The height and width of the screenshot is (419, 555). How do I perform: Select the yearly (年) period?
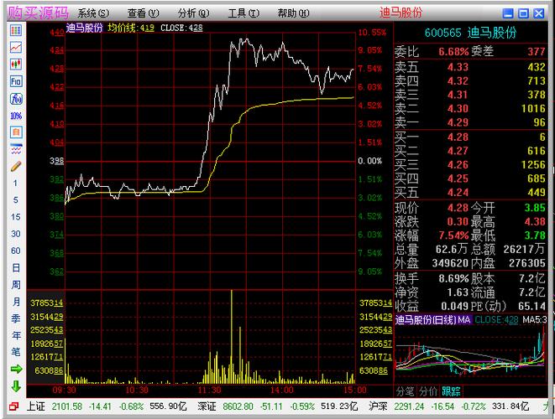click(x=16, y=335)
